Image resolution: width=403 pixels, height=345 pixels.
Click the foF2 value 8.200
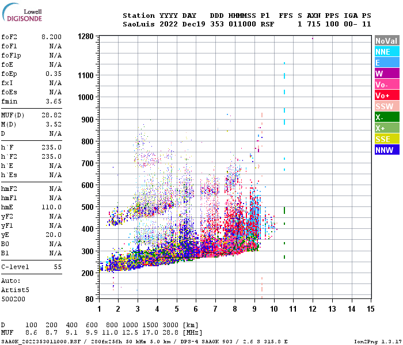(51, 37)
